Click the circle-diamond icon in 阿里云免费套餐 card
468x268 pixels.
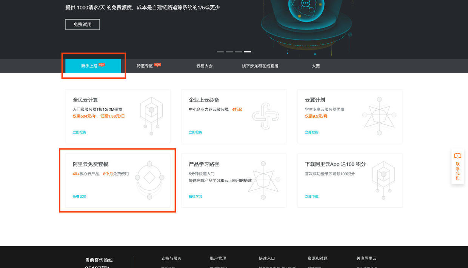pyautogui.click(x=149, y=180)
